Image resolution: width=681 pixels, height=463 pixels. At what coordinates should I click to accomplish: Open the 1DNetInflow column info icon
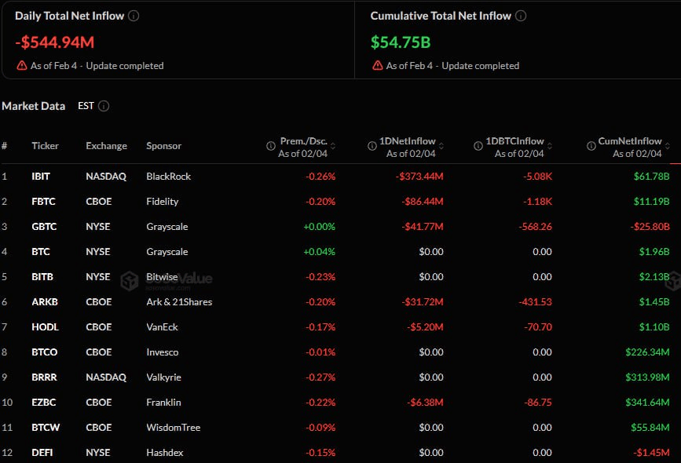point(373,146)
